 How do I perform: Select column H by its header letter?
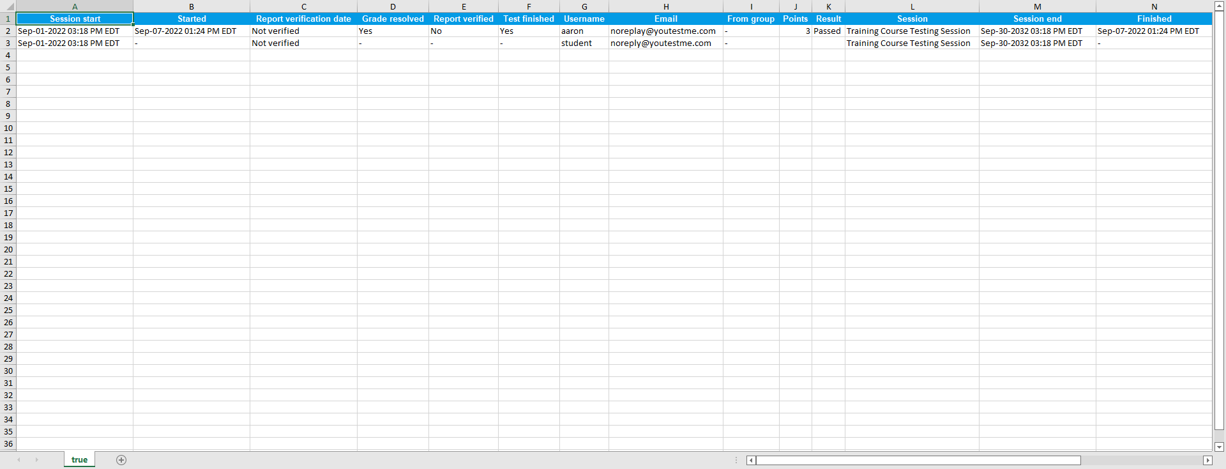pyautogui.click(x=666, y=6)
